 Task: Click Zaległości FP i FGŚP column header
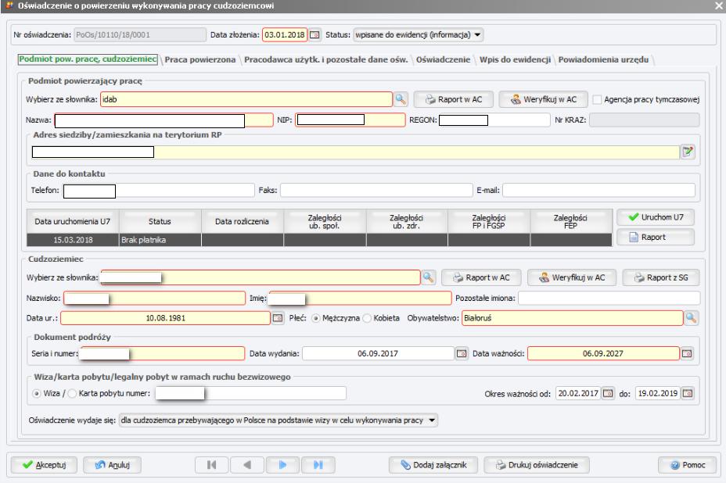(x=488, y=222)
